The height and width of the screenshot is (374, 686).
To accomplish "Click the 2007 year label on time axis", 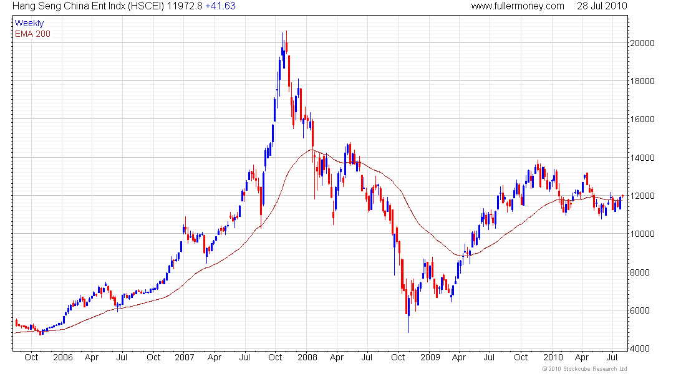I will point(184,357).
